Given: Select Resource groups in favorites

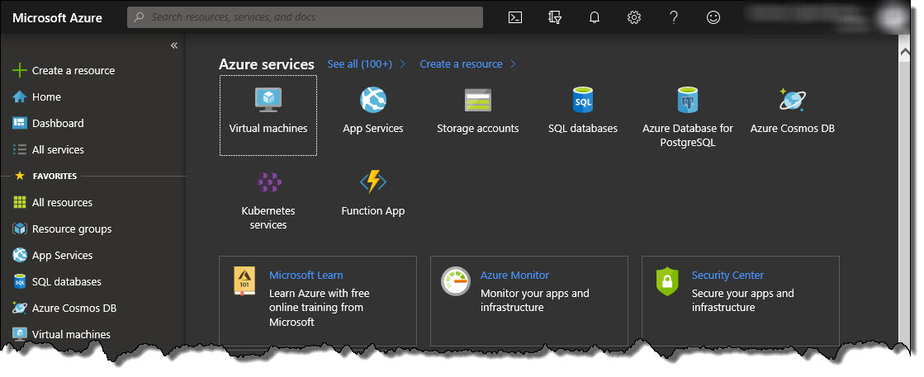Looking at the screenshot, I should click(x=72, y=229).
